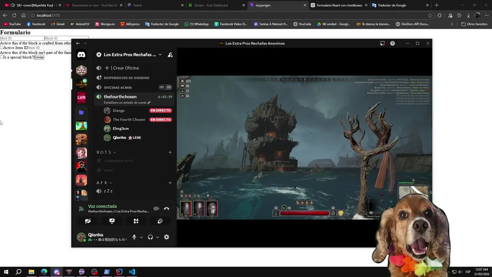Open File Explorer from taskbar
The width and height of the screenshot is (492, 277).
click(x=32, y=272)
